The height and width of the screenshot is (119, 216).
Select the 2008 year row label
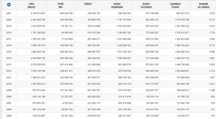pyautogui.click(x=9, y=97)
